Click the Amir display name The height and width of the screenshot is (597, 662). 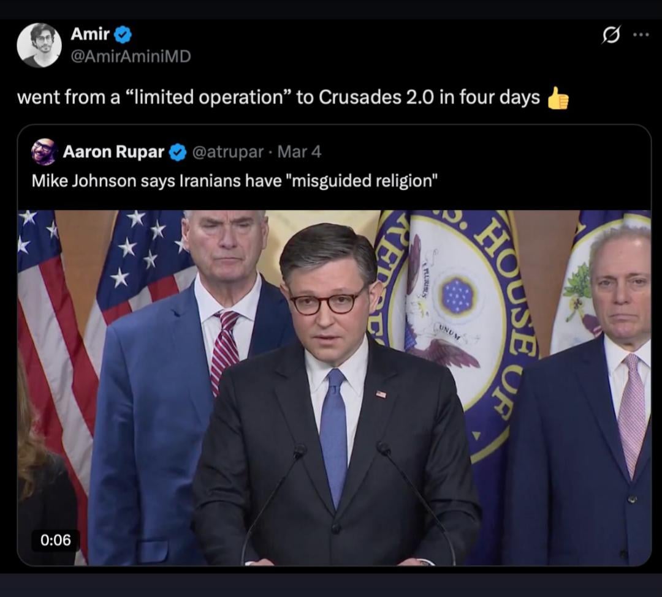pyautogui.click(x=89, y=34)
